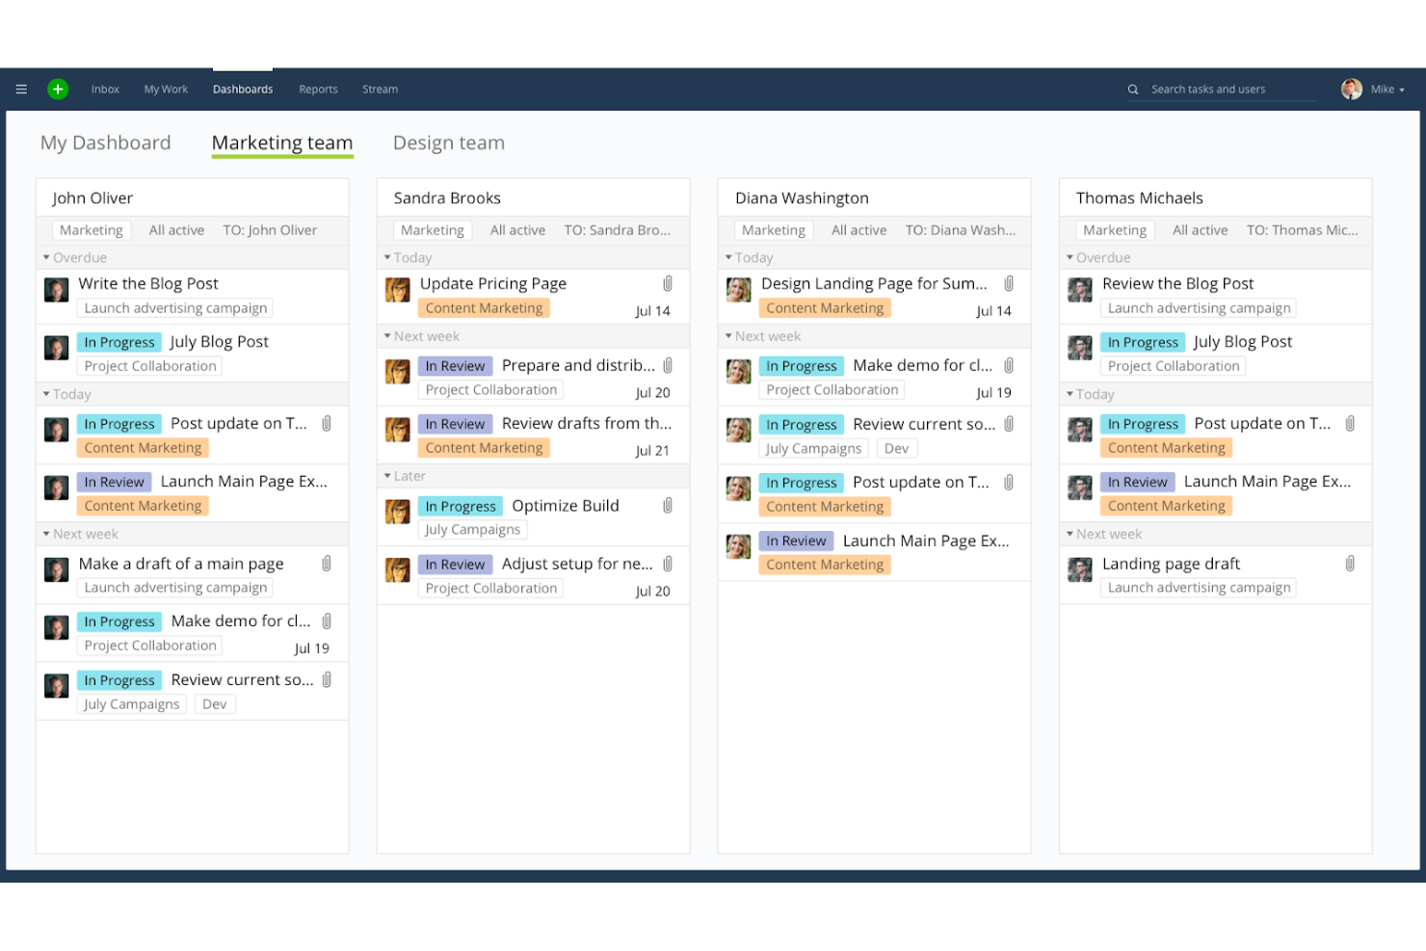Click the paperclip on Update Pricing Page

[669, 282]
